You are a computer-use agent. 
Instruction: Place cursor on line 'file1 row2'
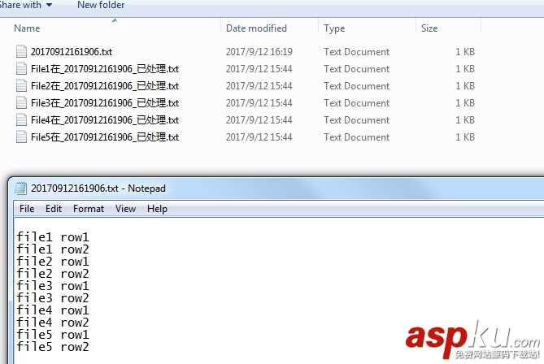pos(53,249)
